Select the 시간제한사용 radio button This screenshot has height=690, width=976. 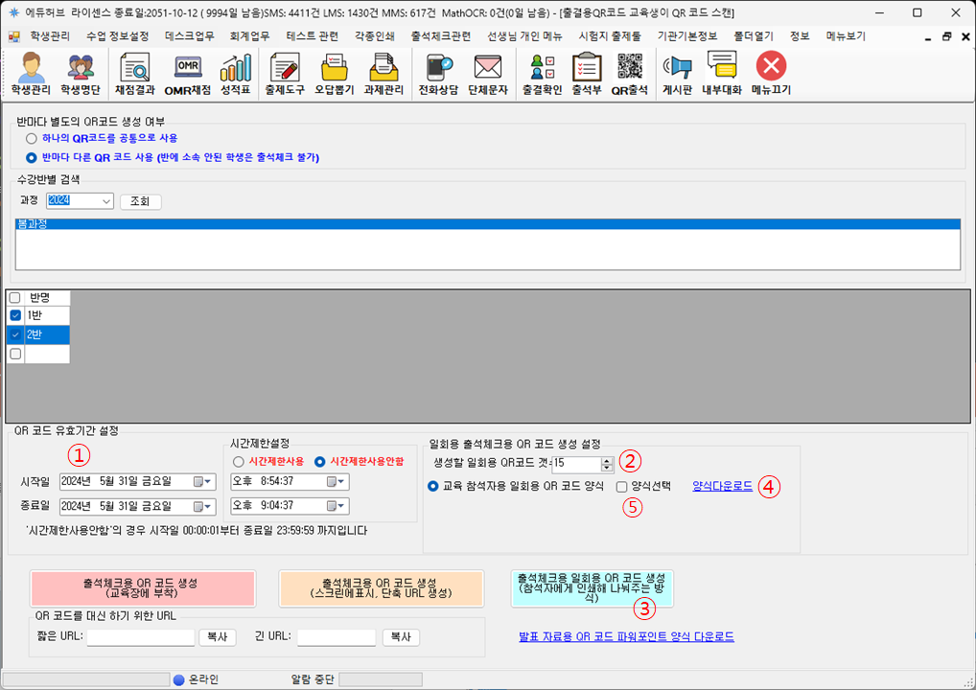238,461
